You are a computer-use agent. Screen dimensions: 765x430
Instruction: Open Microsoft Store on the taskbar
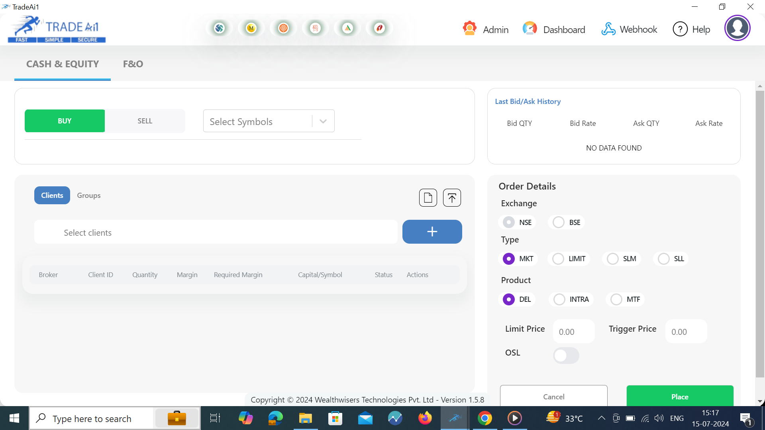coord(335,418)
